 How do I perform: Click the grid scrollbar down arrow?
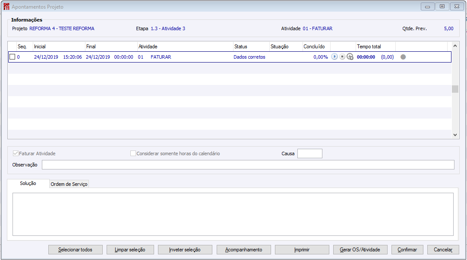[455, 135]
